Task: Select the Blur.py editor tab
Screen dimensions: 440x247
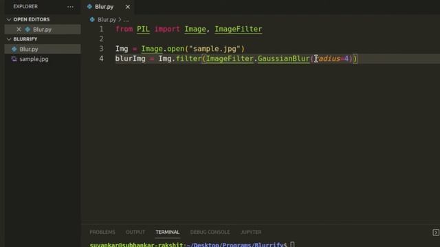Action: (108, 7)
